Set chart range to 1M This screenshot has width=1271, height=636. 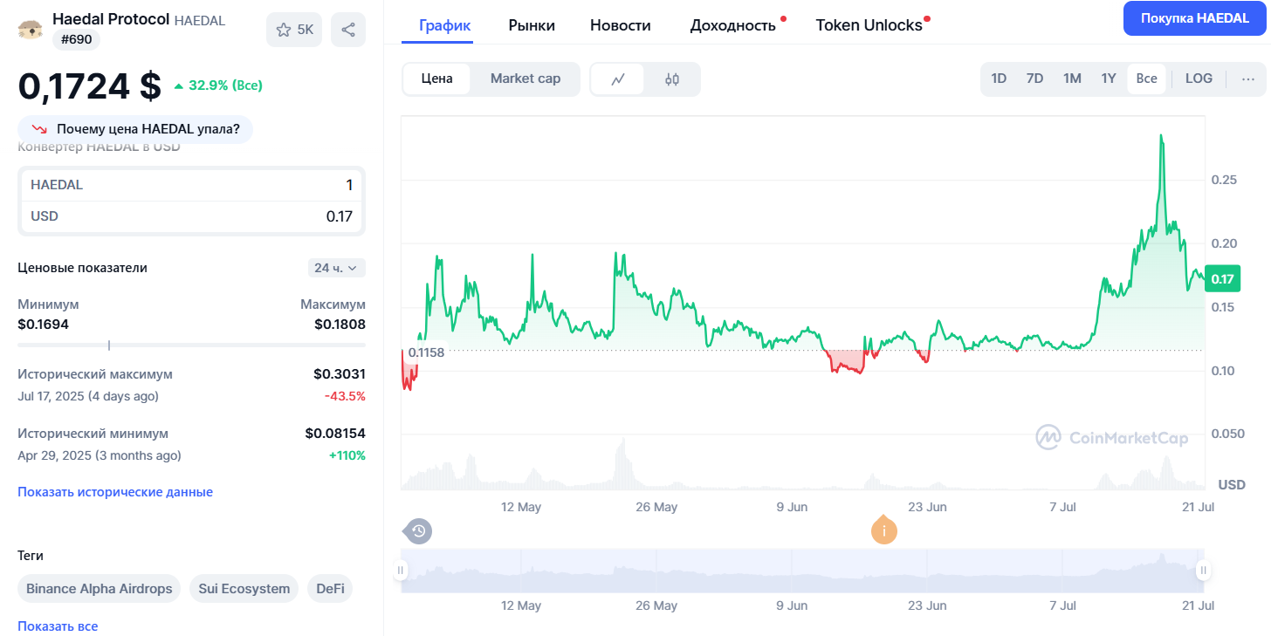1072,79
